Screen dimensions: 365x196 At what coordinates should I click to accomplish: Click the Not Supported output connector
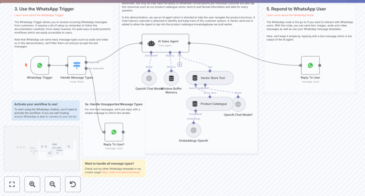[86, 68]
